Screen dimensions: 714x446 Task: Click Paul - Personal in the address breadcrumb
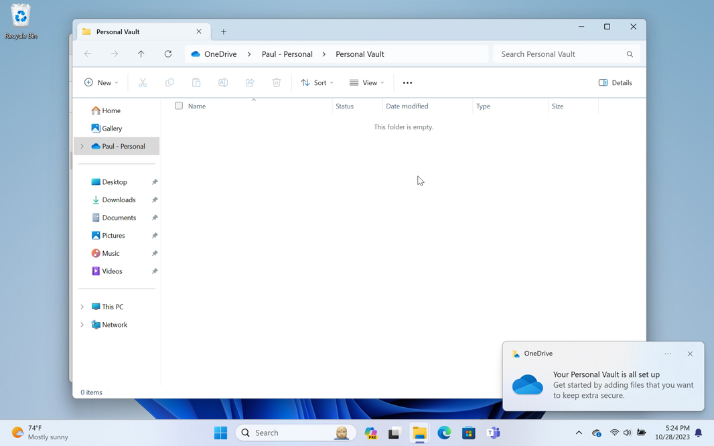287,54
